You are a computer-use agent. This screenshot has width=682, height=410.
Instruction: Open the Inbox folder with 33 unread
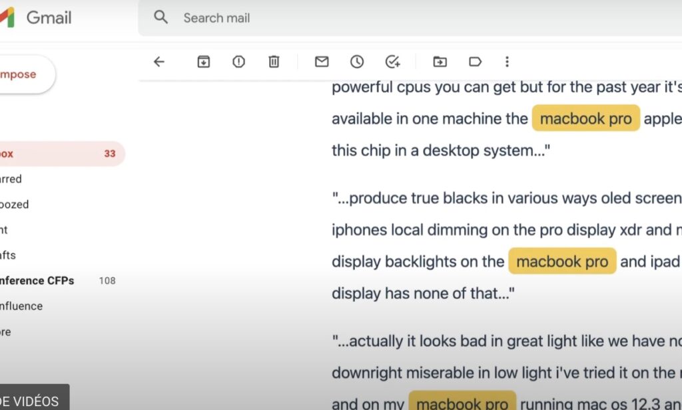pos(62,154)
